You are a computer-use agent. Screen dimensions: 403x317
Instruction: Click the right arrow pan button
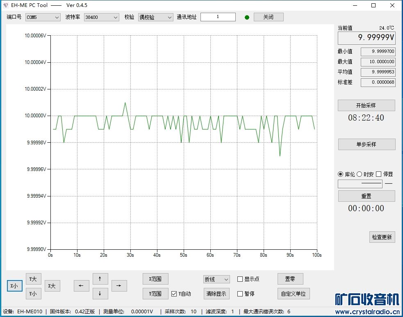click(x=119, y=286)
